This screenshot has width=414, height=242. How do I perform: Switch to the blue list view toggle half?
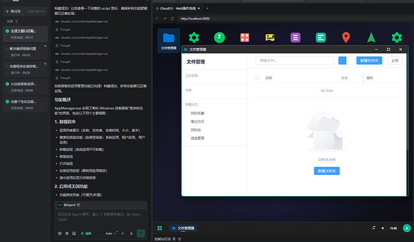click(x=343, y=60)
